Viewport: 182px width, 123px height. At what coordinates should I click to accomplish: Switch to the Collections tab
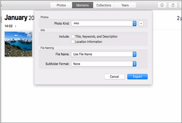pos(104,5)
